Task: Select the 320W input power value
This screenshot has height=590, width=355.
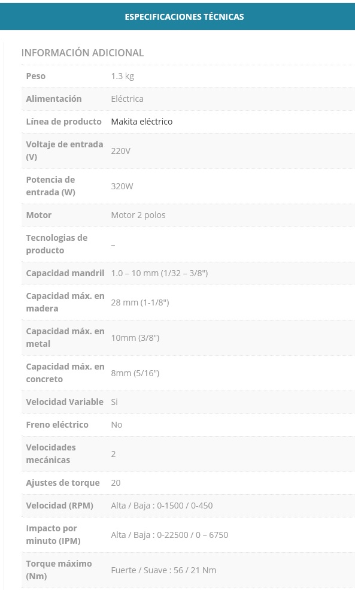Action: click(122, 186)
